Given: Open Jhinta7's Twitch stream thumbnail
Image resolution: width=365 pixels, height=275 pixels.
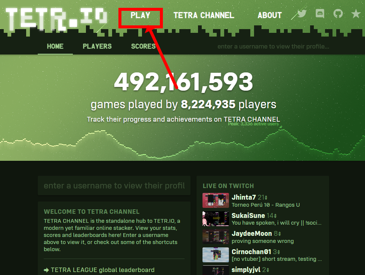Looking at the screenshot, I should [x=216, y=200].
